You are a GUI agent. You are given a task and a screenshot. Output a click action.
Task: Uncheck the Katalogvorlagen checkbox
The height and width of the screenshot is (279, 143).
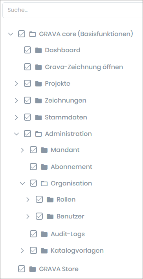(x=33, y=251)
